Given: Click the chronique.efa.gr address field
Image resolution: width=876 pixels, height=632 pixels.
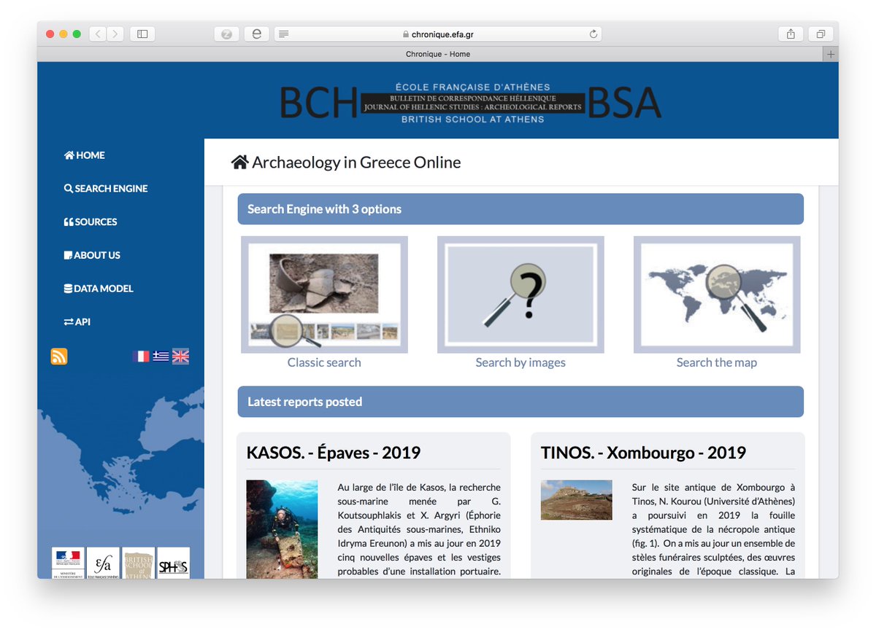Looking at the screenshot, I should coord(438,34).
